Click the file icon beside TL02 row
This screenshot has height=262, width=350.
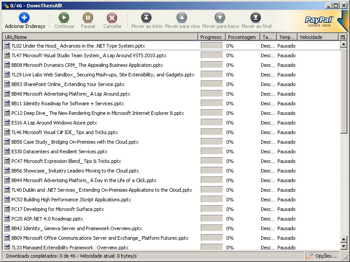point(7,46)
